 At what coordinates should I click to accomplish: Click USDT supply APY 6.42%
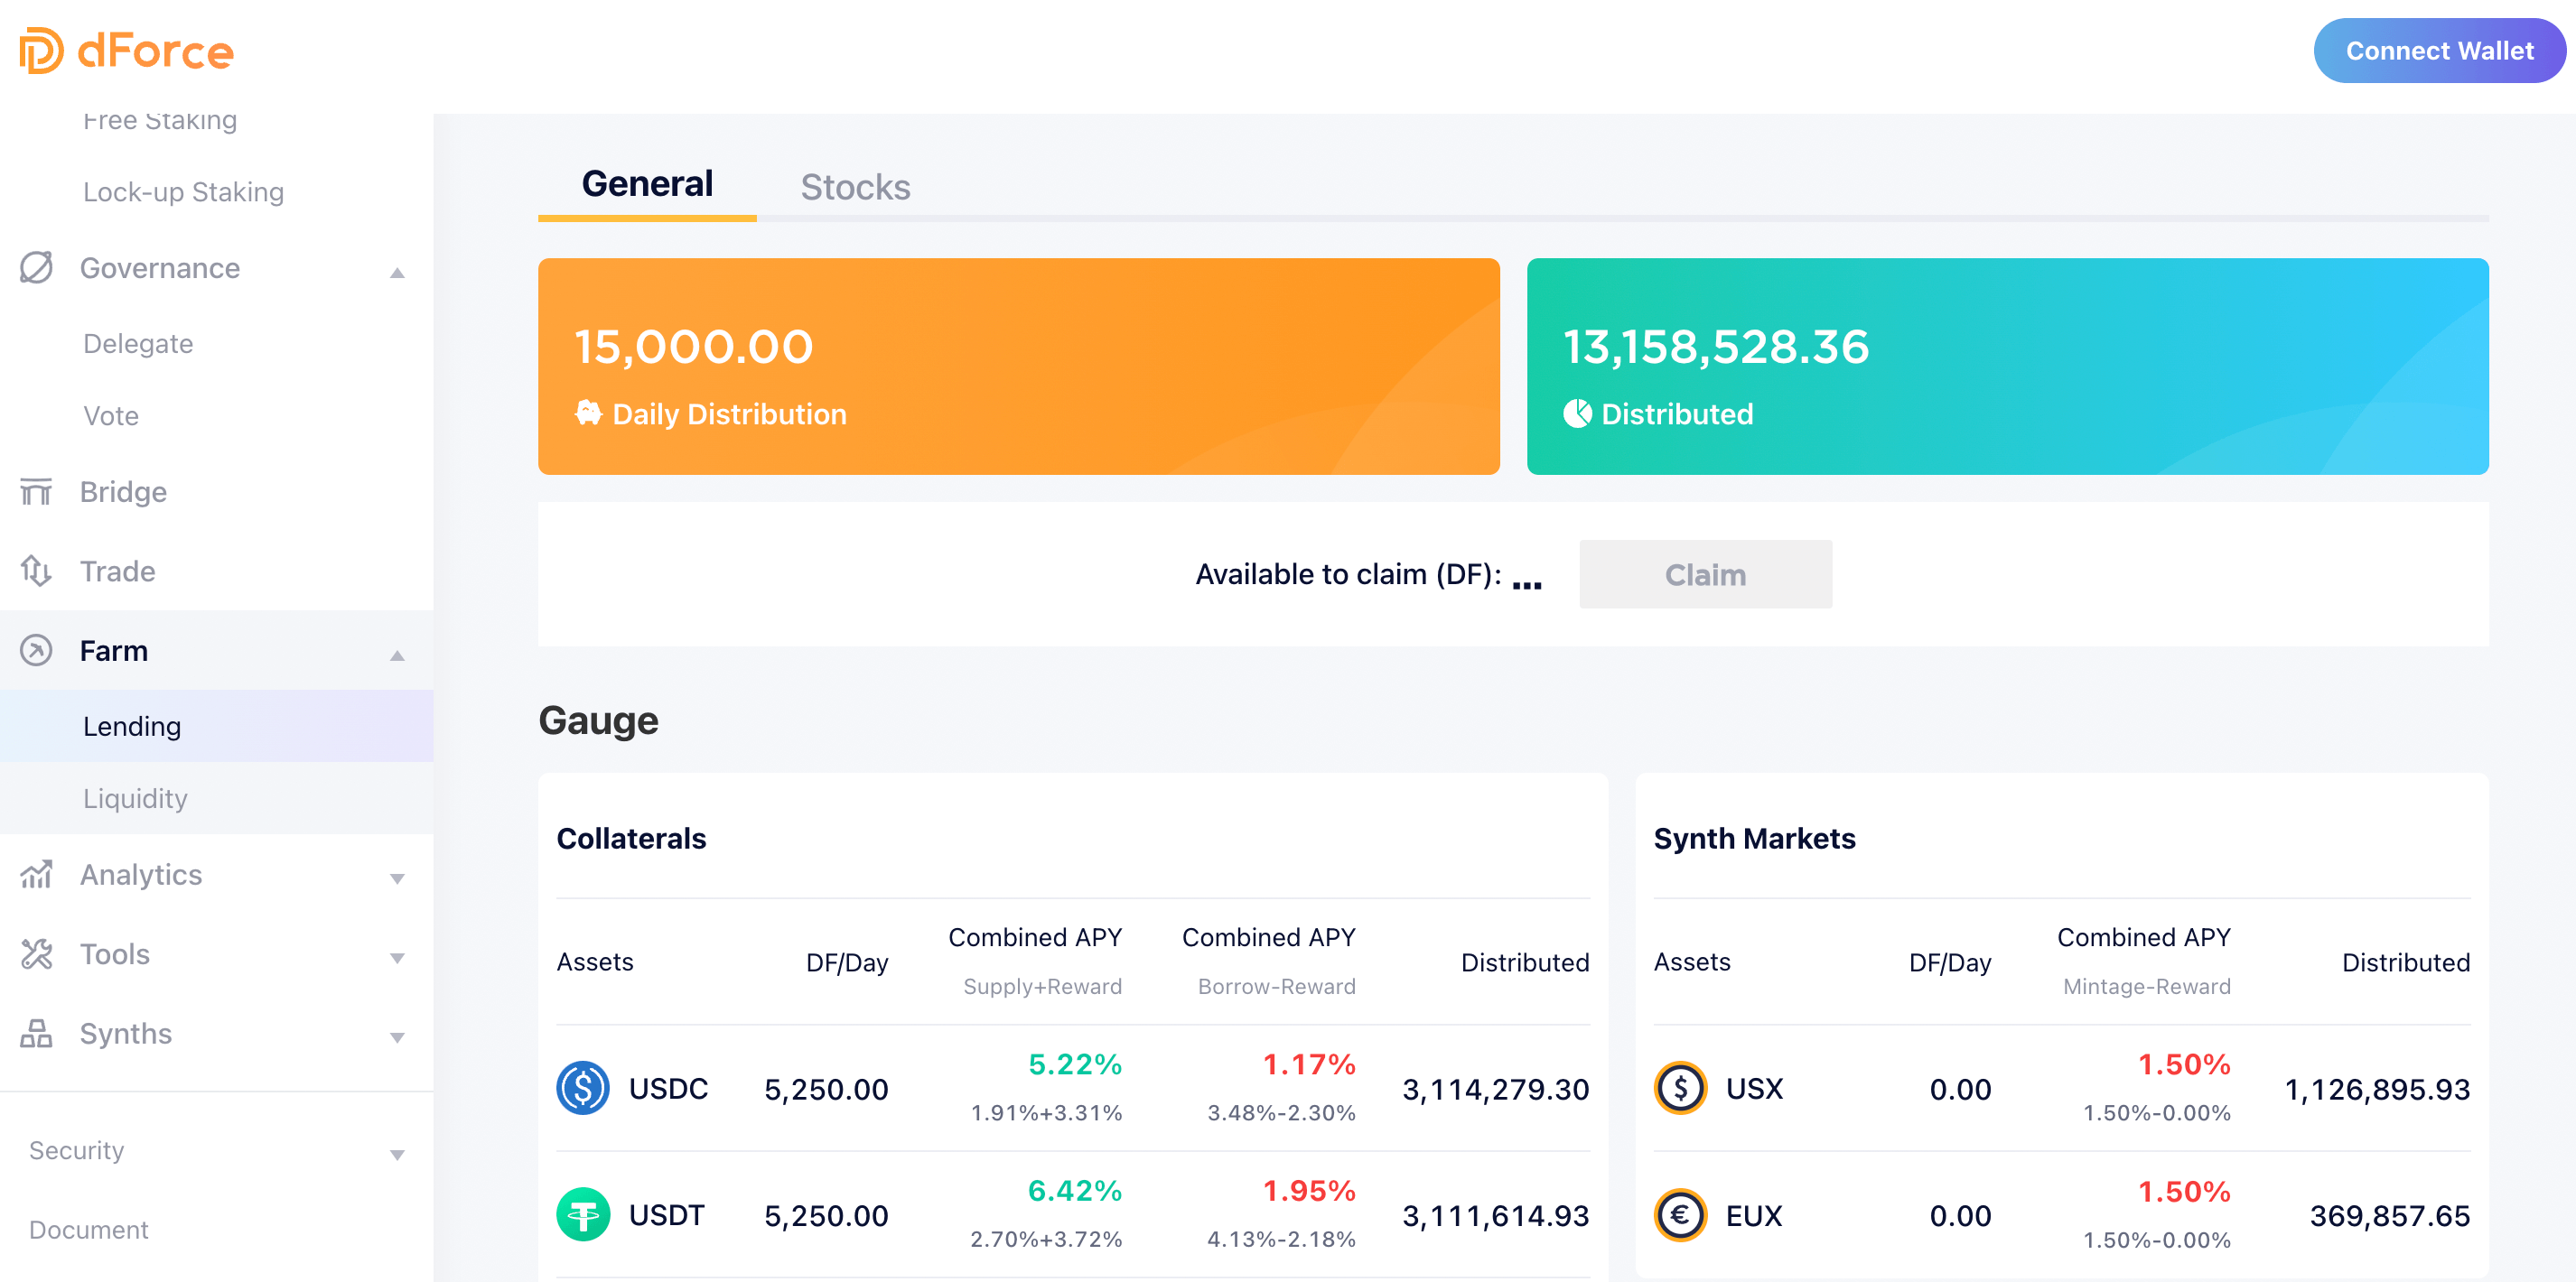pyautogui.click(x=1075, y=1191)
